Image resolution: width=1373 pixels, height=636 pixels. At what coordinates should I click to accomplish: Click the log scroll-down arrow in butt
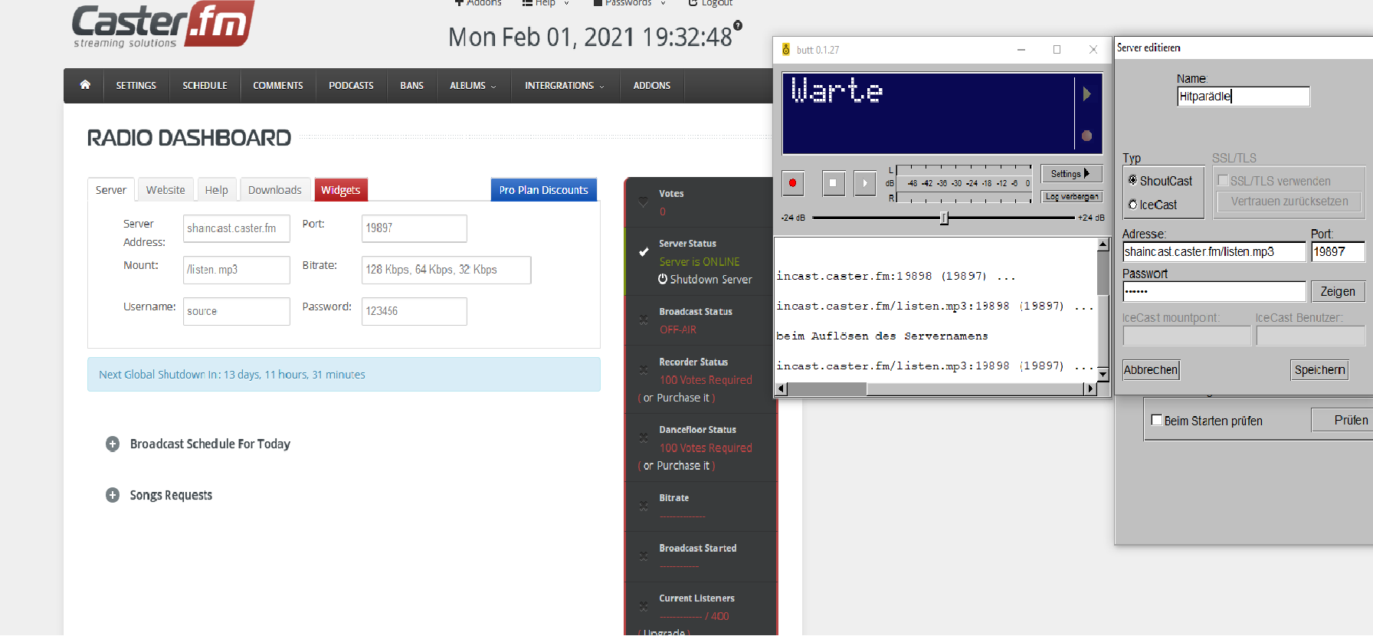point(1103,374)
